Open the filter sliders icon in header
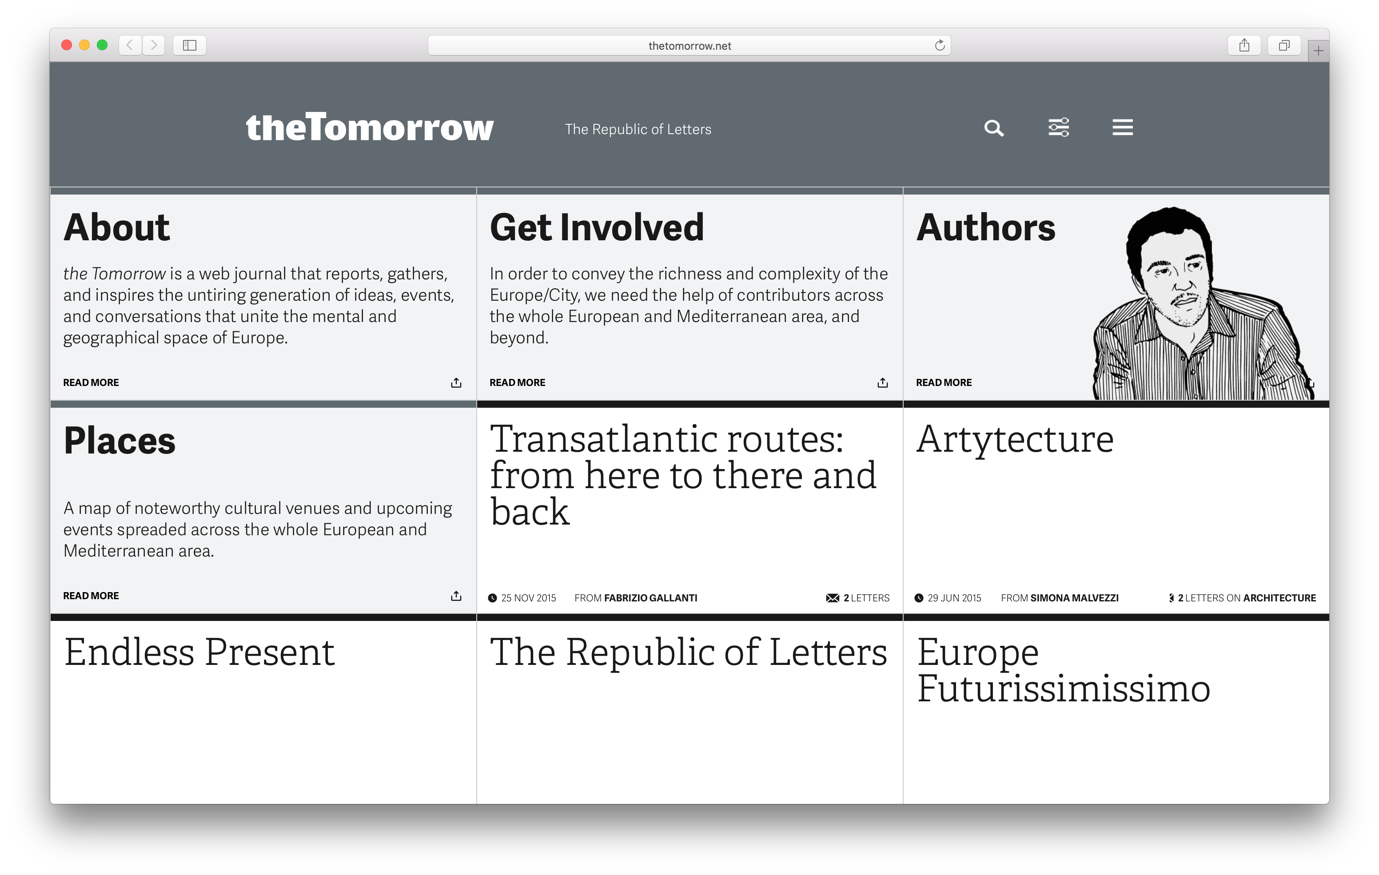This screenshot has height=875, width=1379. (x=1058, y=127)
